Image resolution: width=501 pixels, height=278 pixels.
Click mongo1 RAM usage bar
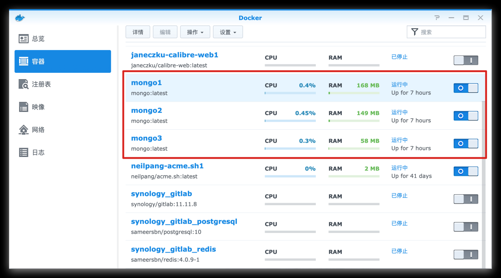(x=354, y=93)
